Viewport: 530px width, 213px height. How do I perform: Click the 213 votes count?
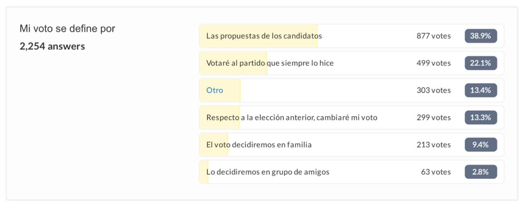[434, 145]
